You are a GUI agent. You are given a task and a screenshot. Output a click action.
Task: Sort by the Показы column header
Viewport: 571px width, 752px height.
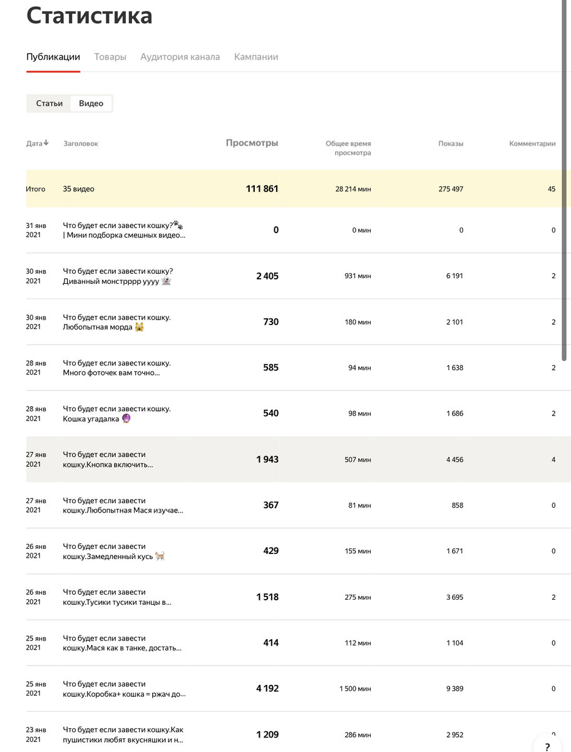coord(451,144)
